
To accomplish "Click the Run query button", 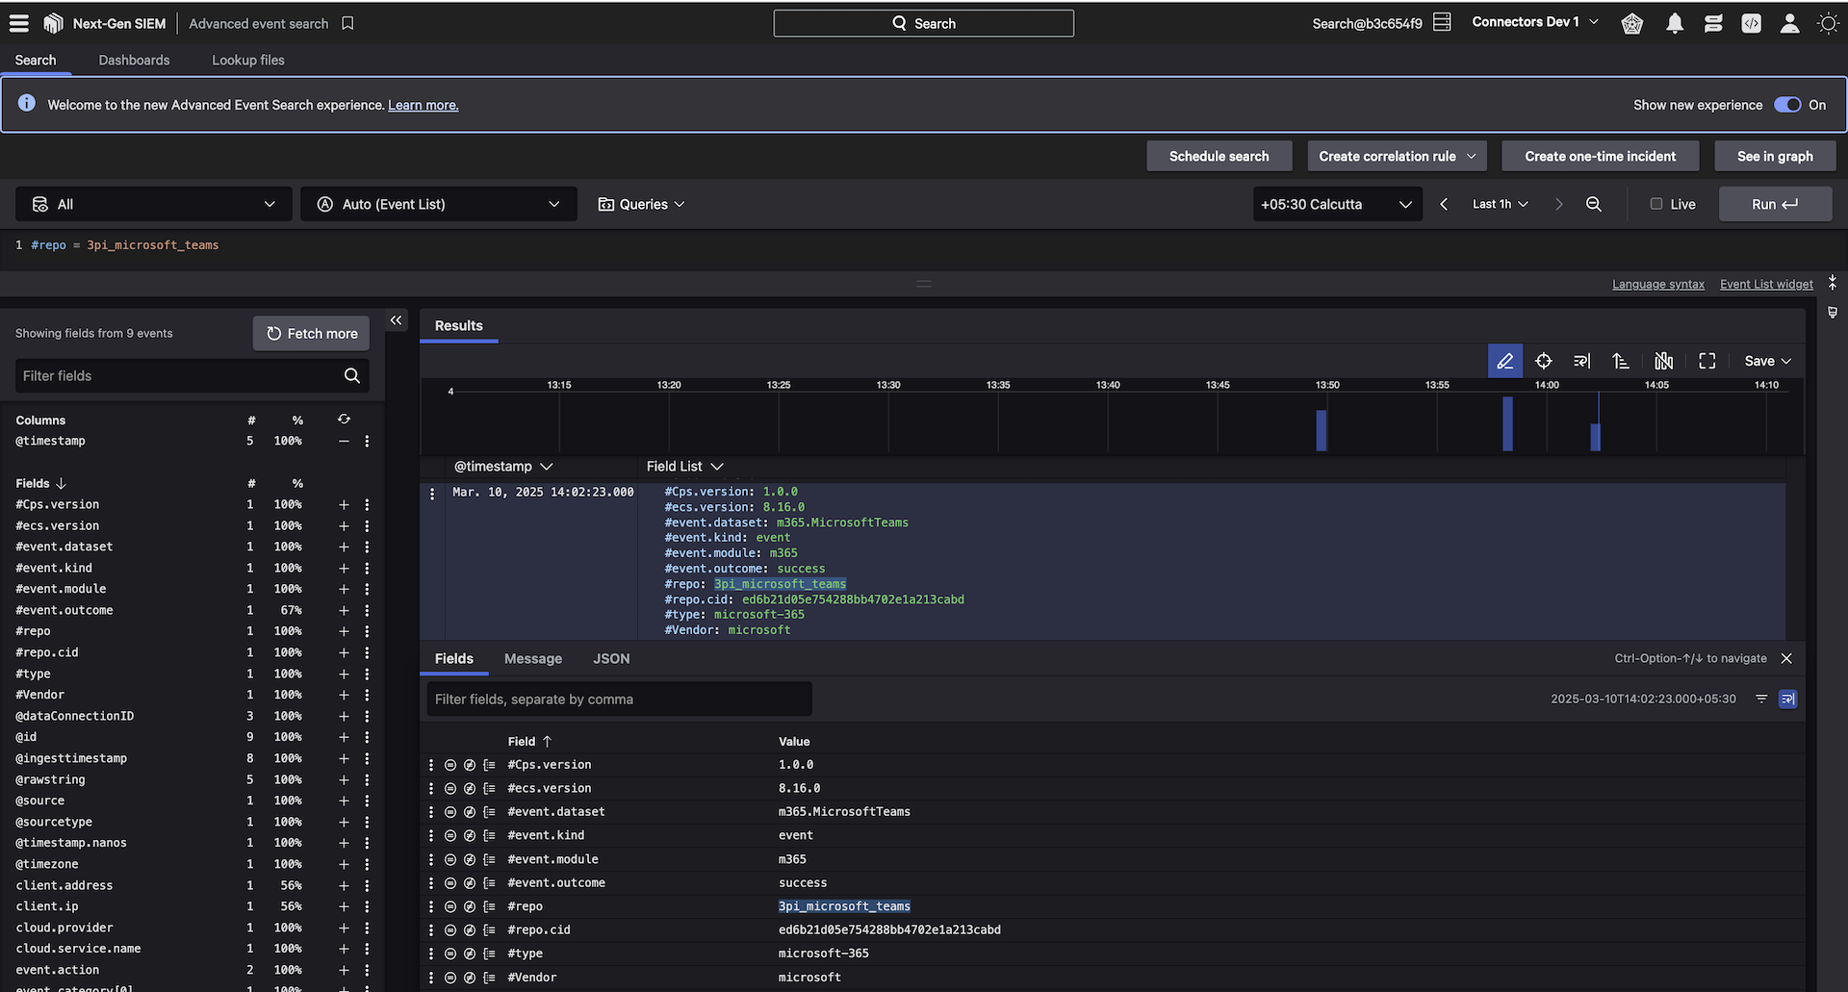I will [x=1774, y=204].
